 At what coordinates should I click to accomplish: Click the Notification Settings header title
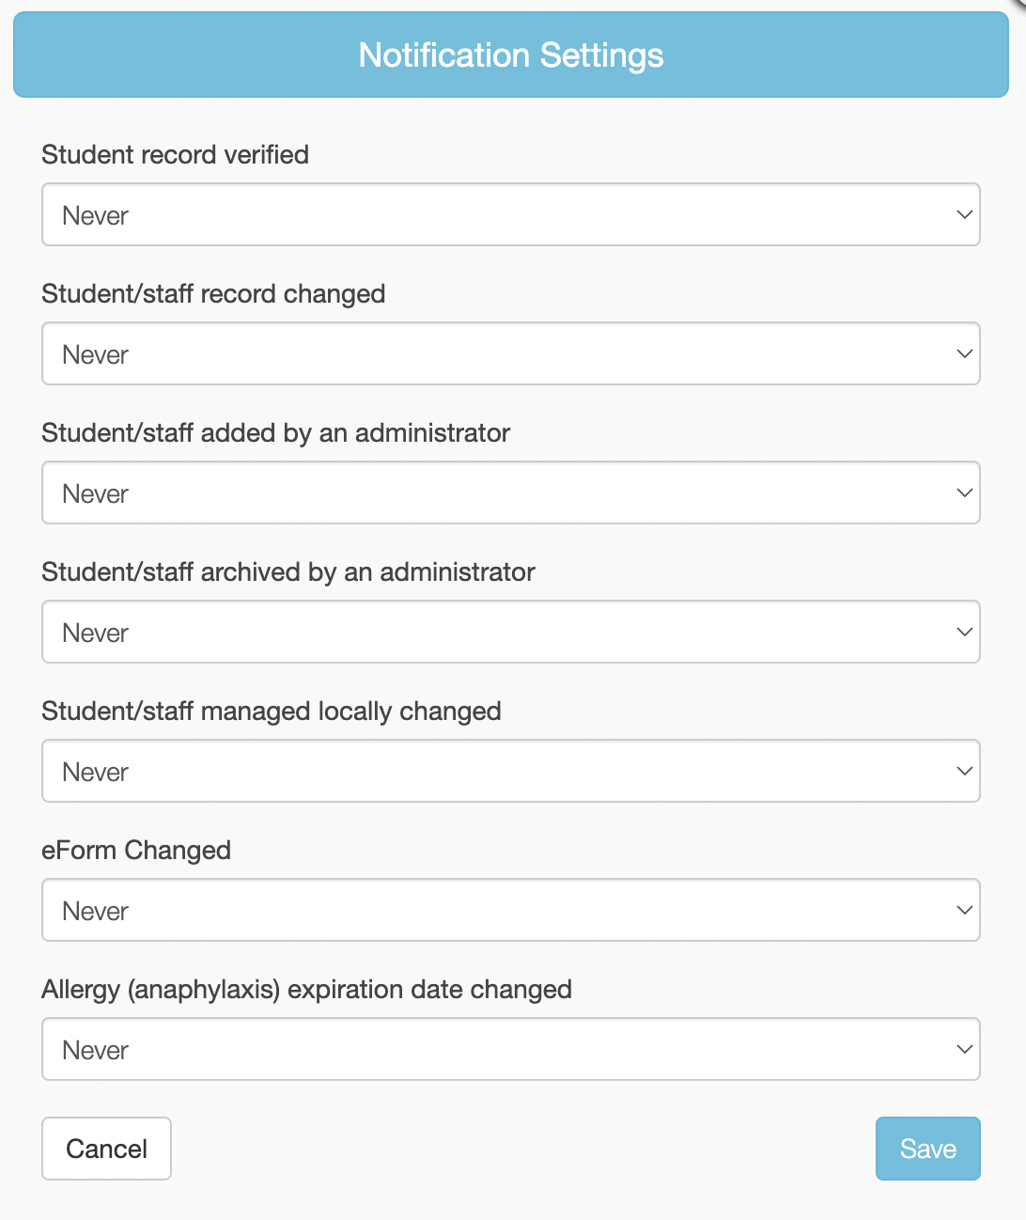(x=511, y=55)
